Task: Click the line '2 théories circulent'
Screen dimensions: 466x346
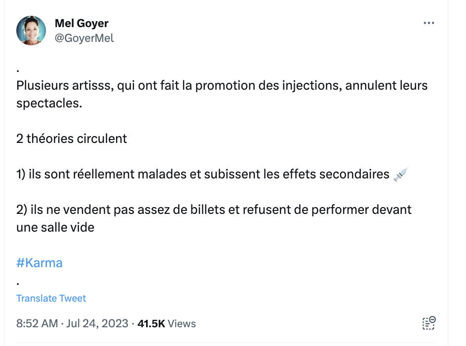Action: click(72, 138)
